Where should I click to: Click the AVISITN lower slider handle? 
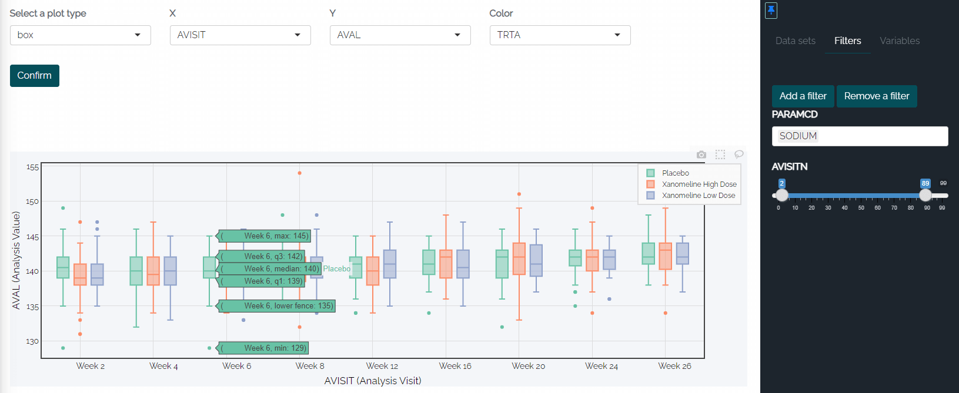click(781, 195)
